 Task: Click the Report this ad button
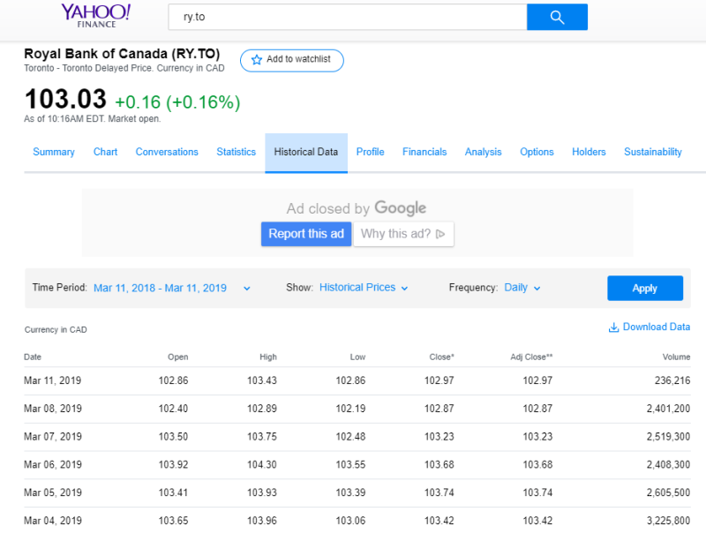[306, 234]
